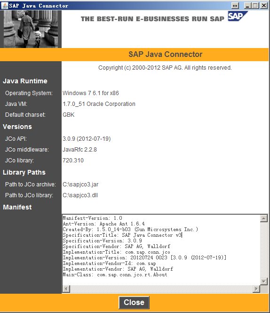This screenshot has width=270, height=313.
Task: Click the 'C:\sapjco3.jar' archive path
Action: tap(80, 184)
